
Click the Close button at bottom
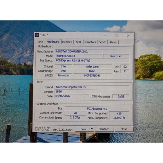(x=124, y=129)
